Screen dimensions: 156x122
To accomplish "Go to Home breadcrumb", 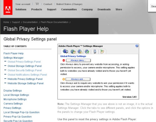I will [6, 22].
